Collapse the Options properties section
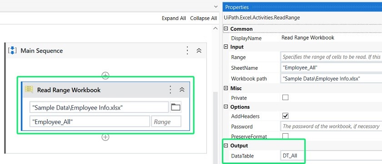 pyautogui.click(x=226, y=107)
